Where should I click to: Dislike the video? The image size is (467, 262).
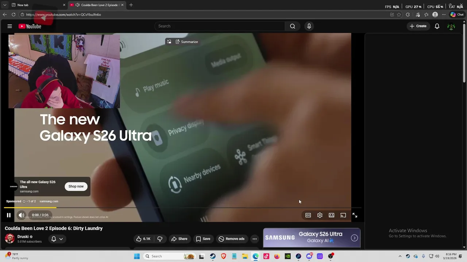click(x=160, y=239)
